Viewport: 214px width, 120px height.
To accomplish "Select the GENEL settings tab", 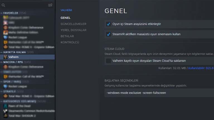I will pos(65,18).
